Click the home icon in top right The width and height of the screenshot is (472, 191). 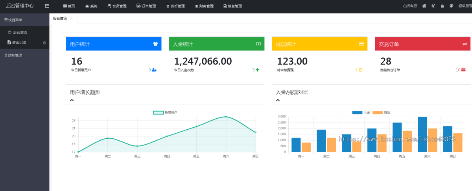click(x=424, y=6)
